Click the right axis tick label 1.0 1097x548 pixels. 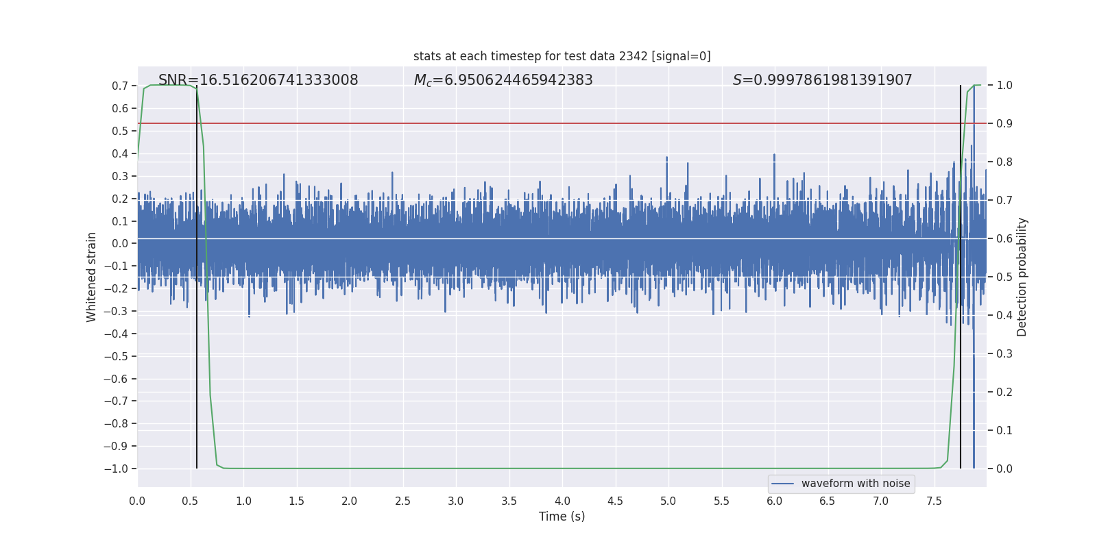1004,86
